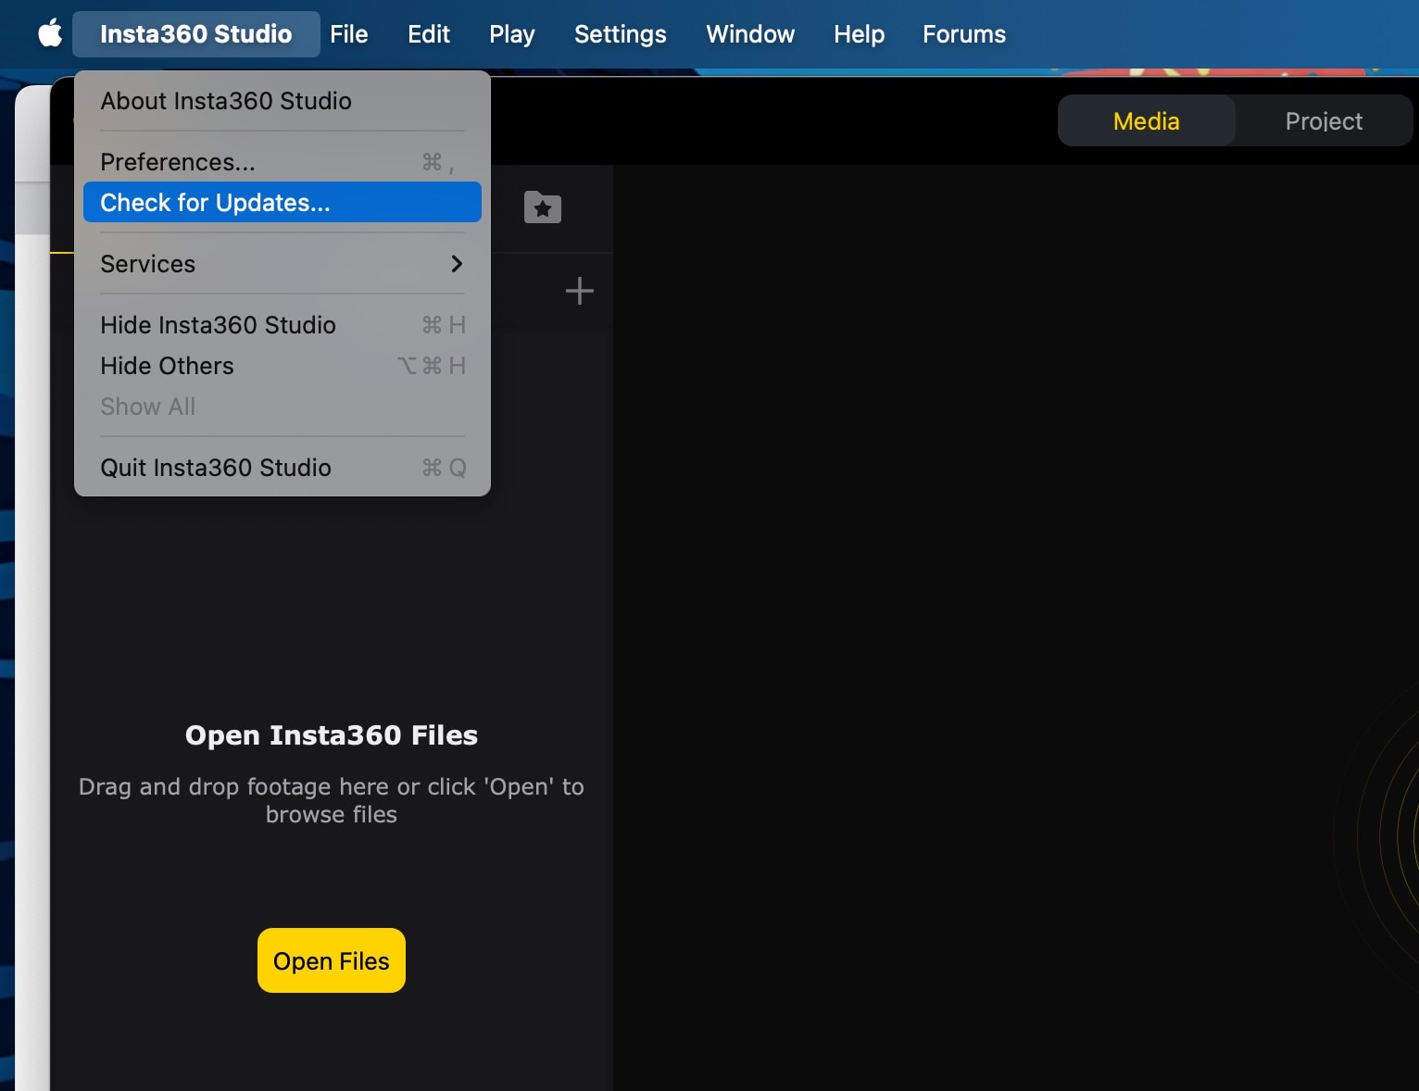Open the Window menu
This screenshot has width=1419, height=1091.
pos(750,34)
